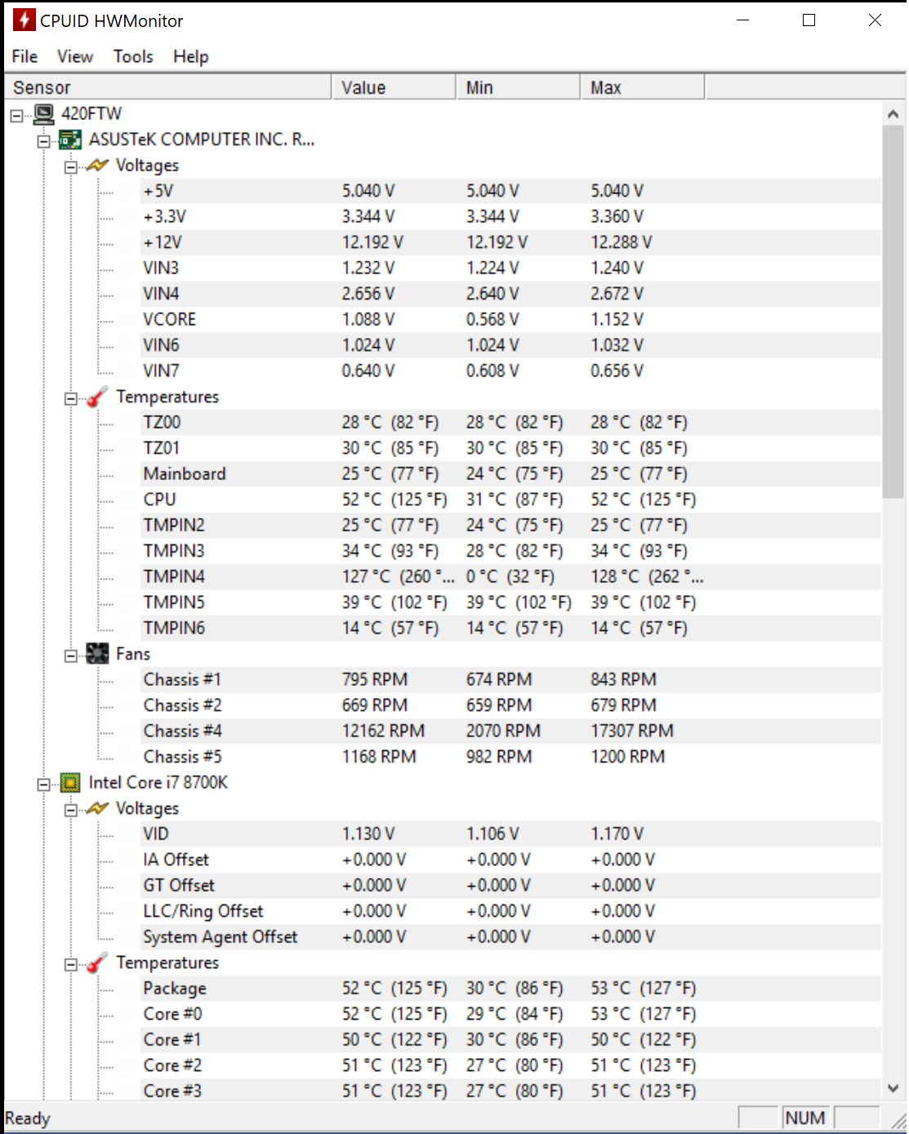Image resolution: width=909 pixels, height=1134 pixels.
Task: Click the ASUSTeK motherboard icon
Action: tap(71, 140)
